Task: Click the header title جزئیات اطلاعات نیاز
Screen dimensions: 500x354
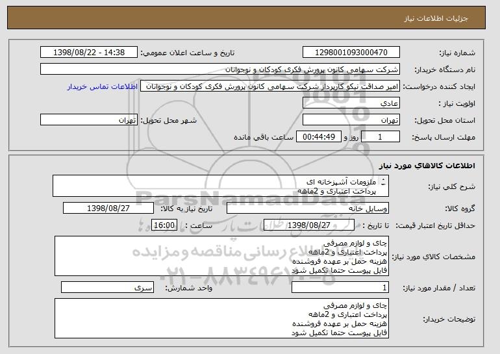Action: tap(436, 18)
